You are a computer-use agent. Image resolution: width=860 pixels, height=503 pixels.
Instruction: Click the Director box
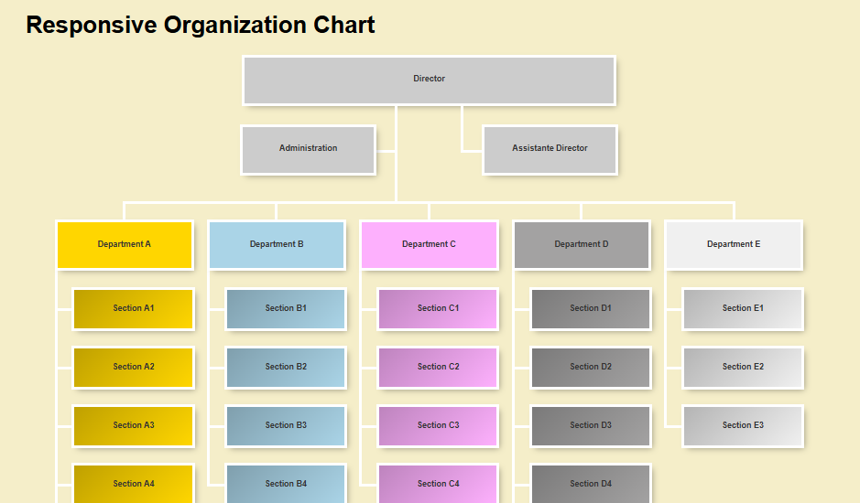[x=429, y=80]
